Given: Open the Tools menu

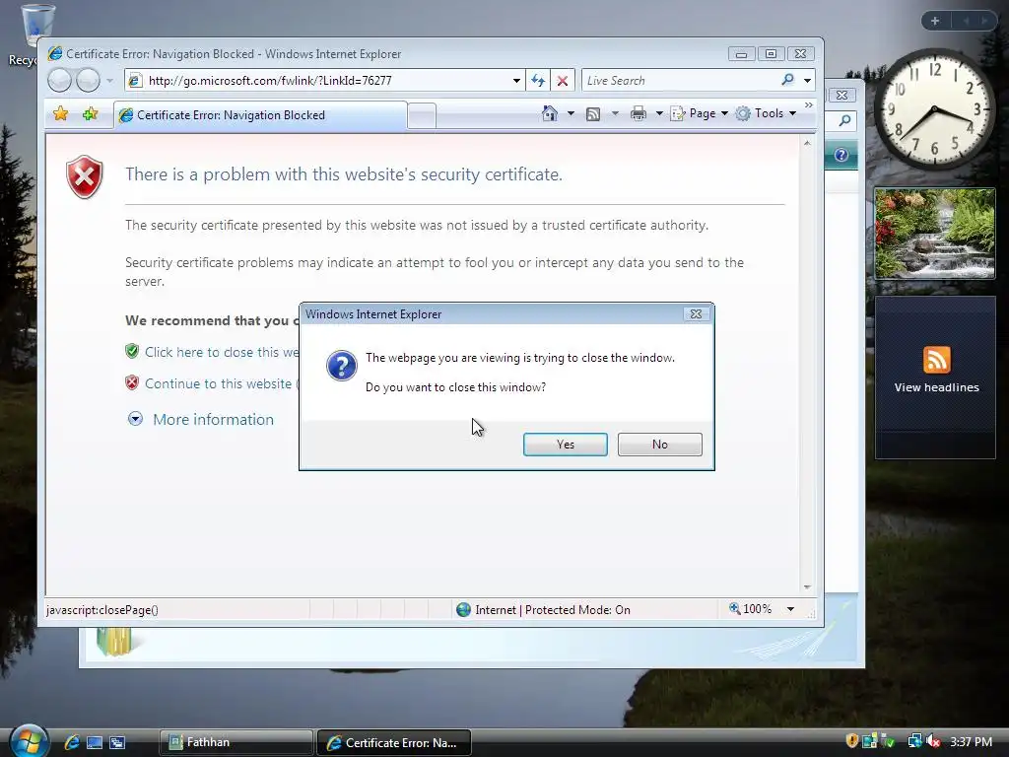Looking at the screenshot, I should click(x=766, y=113).
